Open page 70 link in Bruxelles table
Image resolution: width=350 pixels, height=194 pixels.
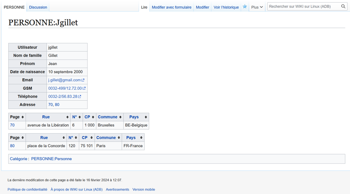(x=12, y=125)
